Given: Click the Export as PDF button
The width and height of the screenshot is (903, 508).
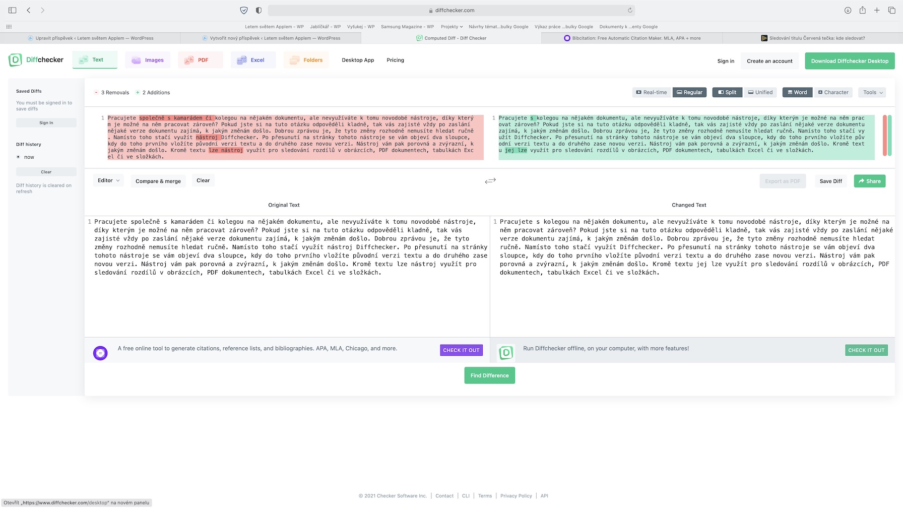Looking at the screenshot, I should (x=783, y=181).
